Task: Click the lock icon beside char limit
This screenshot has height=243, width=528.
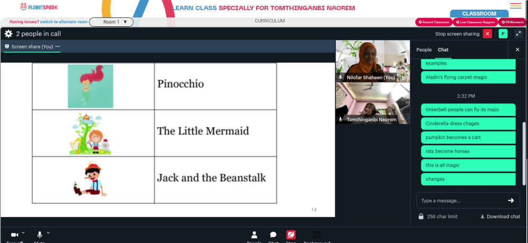Action: (x=421, y=217)
